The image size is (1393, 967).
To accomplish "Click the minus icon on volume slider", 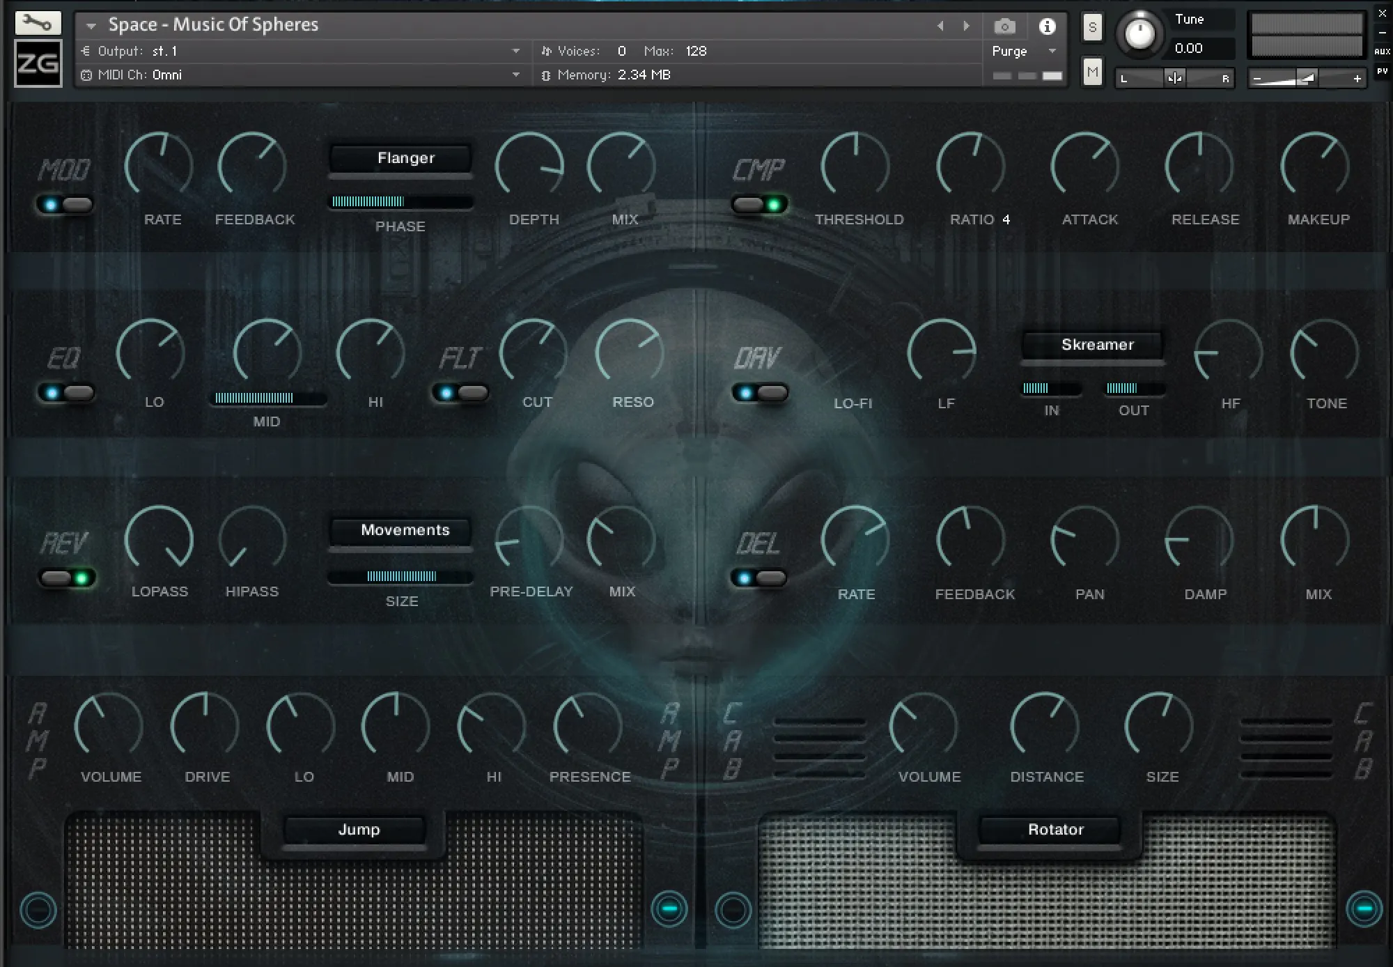I will (1257, 79).
